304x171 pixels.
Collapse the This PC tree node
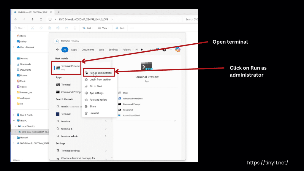(x=14, y=121)
